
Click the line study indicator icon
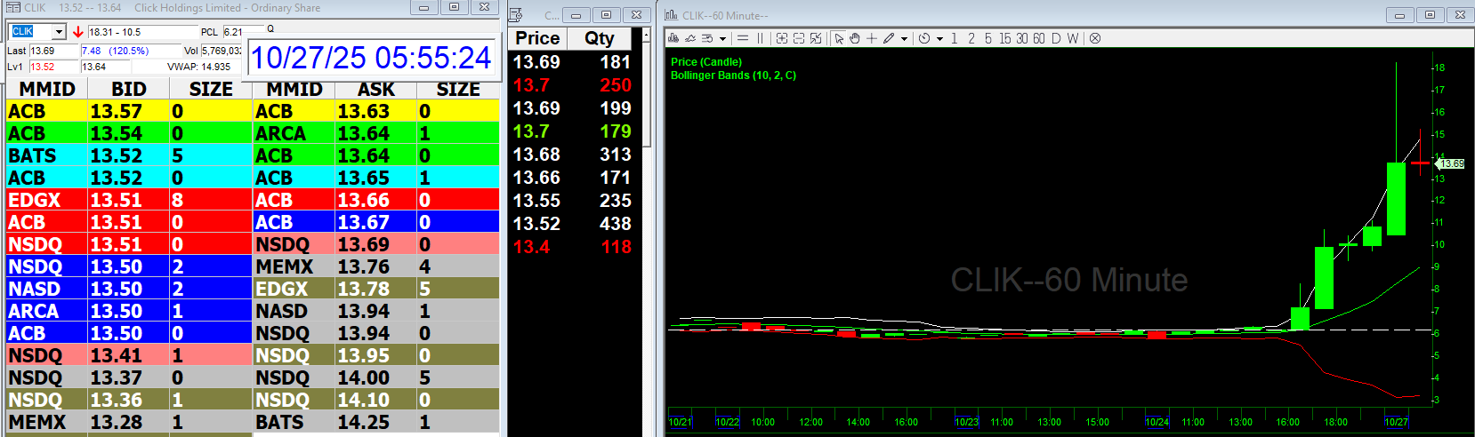coord(690,38)
